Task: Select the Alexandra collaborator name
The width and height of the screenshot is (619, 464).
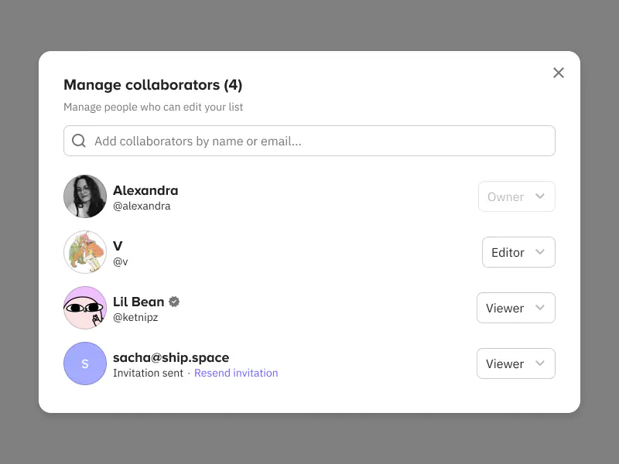Action: 145,190
